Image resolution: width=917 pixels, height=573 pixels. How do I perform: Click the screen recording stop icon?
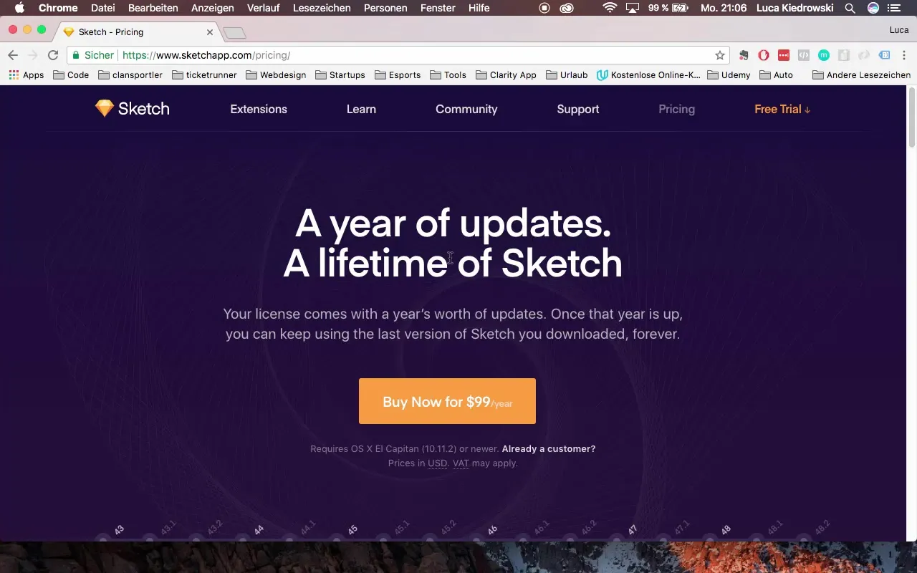(x=544, y=8)
